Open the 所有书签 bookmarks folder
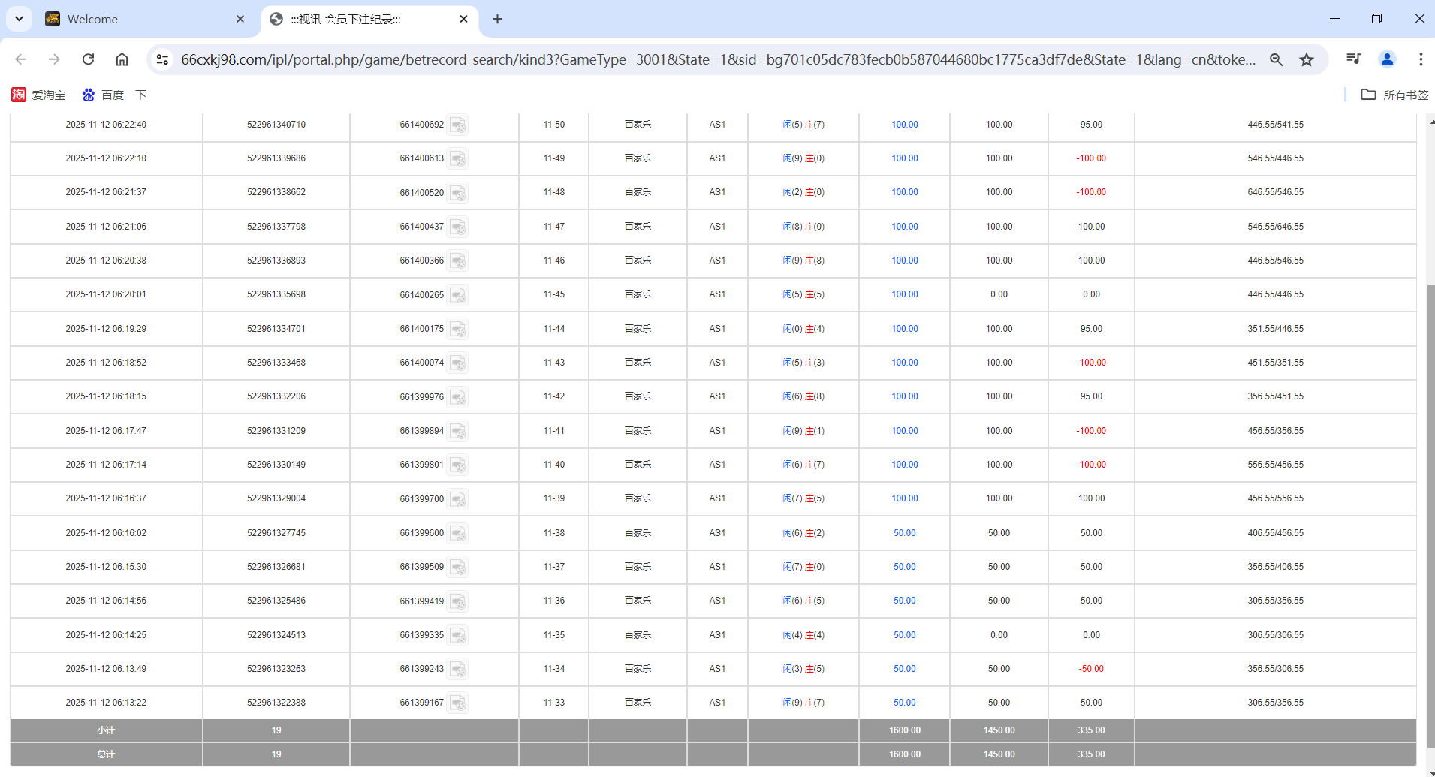The width and height of the screenshot is (1435, 777). point(1394,95)
